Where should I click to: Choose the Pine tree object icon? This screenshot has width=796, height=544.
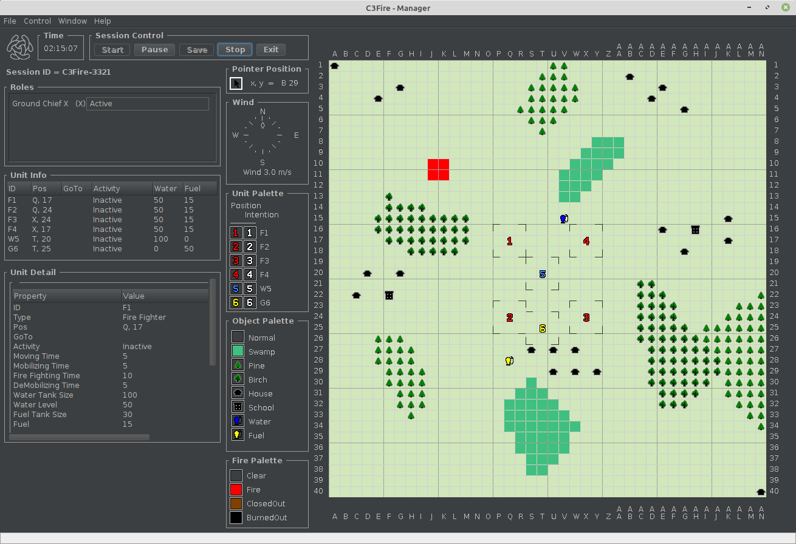click(x=237, y=365)
